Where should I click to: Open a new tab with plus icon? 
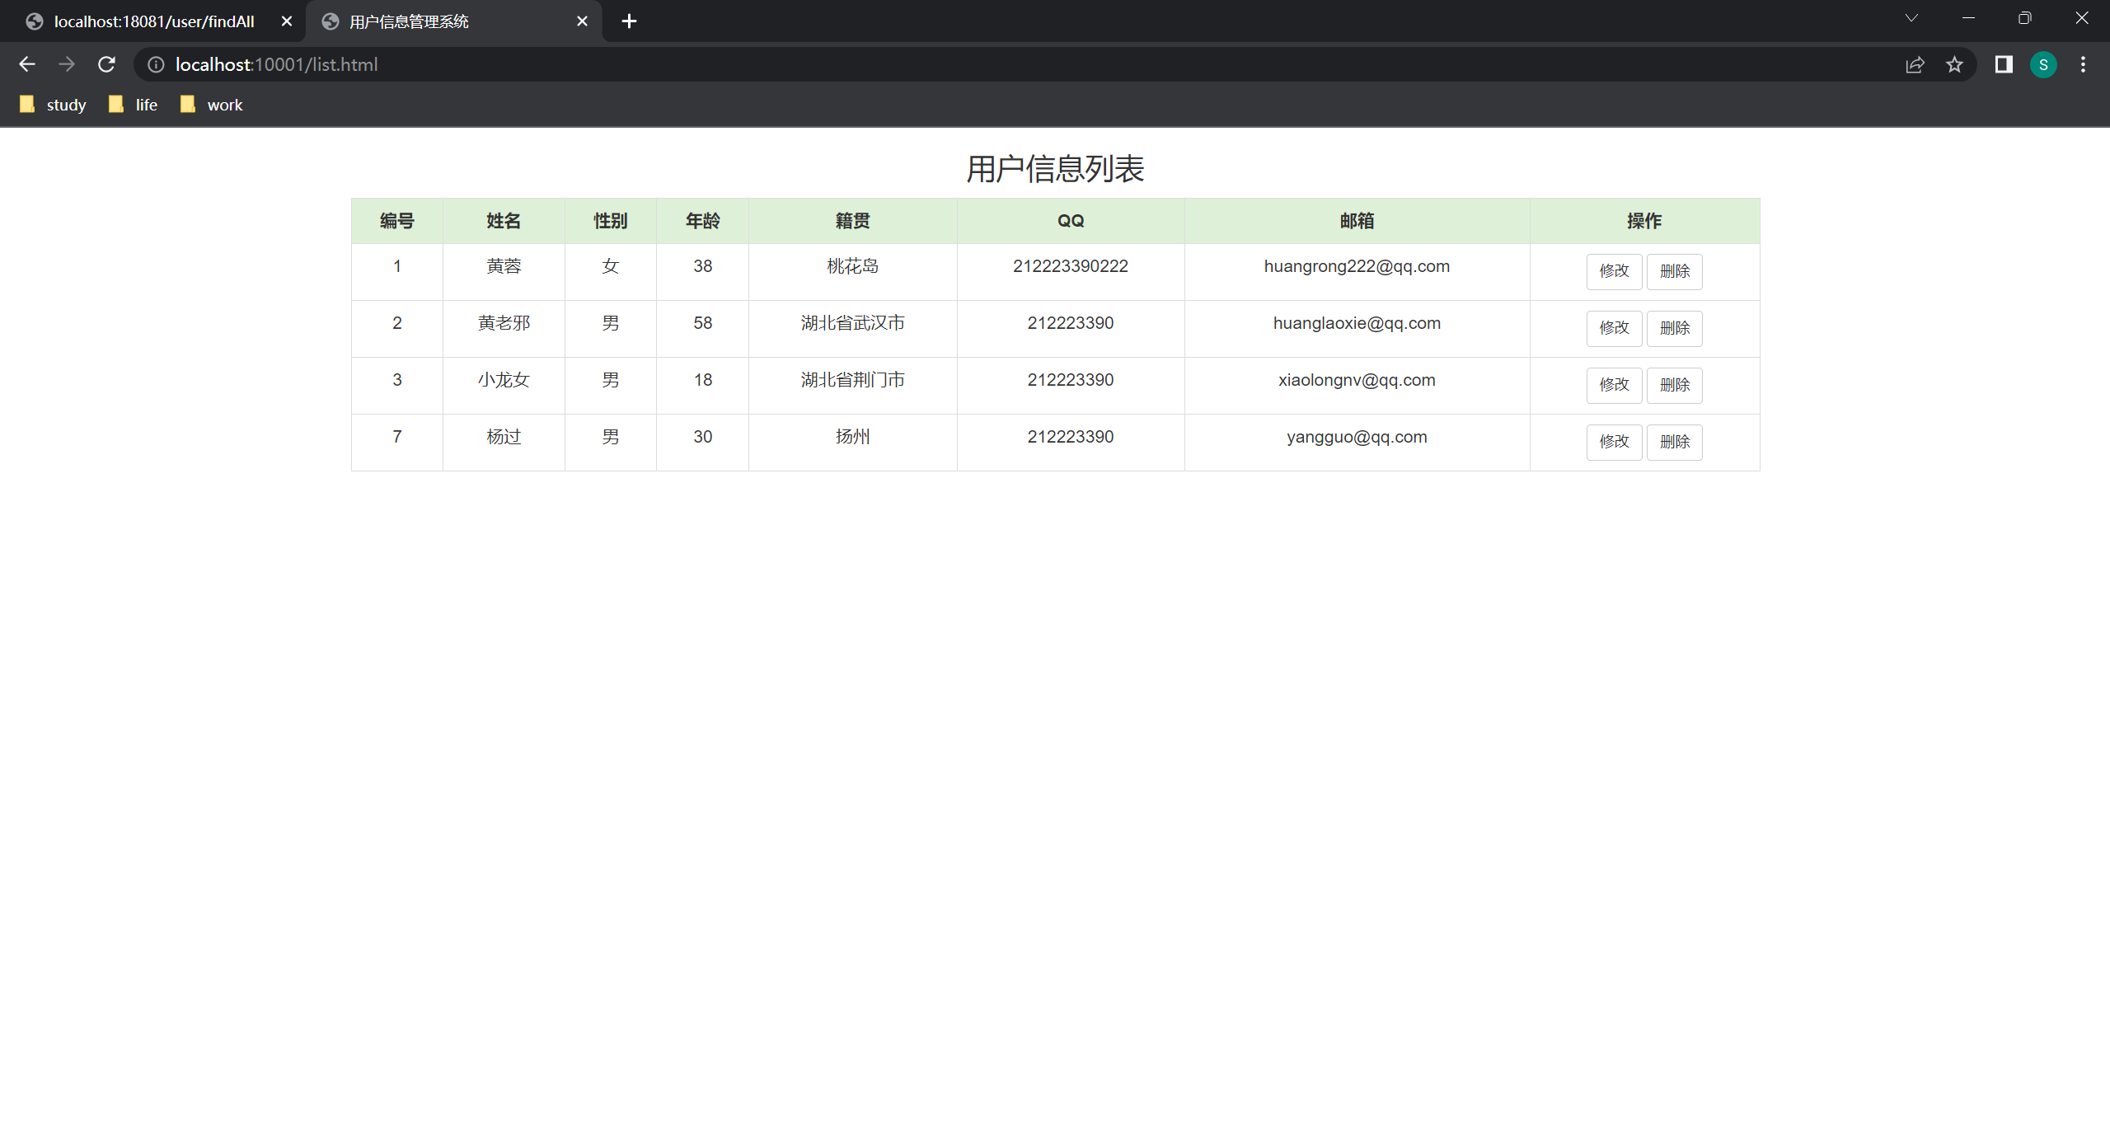[x=629, y=21]
